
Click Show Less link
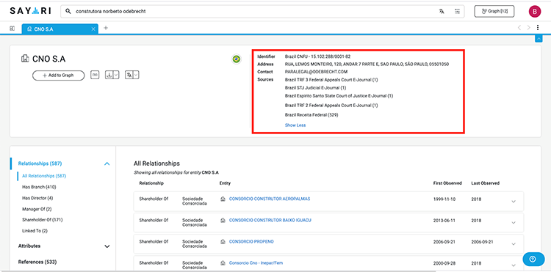(x=295, y=125)
